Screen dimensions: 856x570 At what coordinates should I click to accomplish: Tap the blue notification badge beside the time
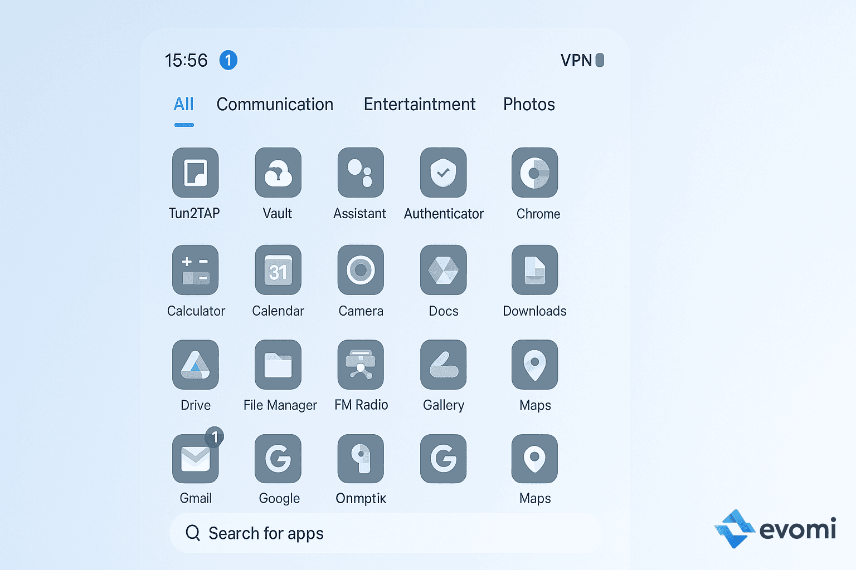click(228, 60)
